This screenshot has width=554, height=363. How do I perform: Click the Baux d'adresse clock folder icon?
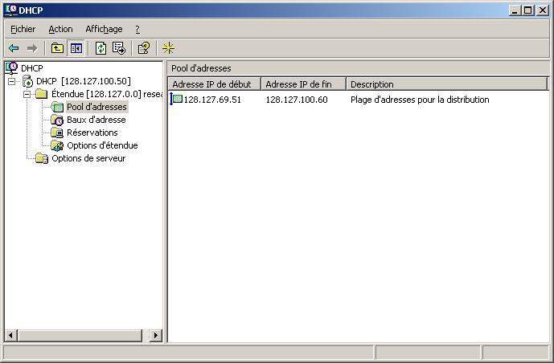(x=57, y=120)
